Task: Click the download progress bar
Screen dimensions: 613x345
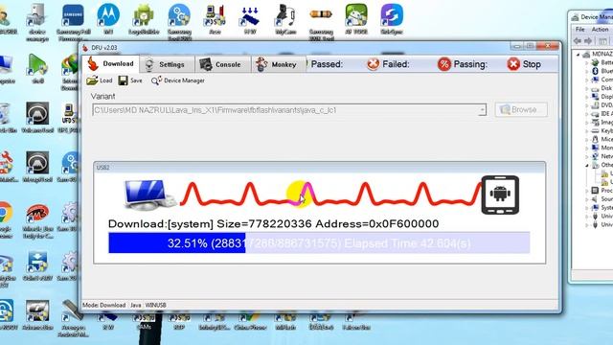Action: point(319,242)
